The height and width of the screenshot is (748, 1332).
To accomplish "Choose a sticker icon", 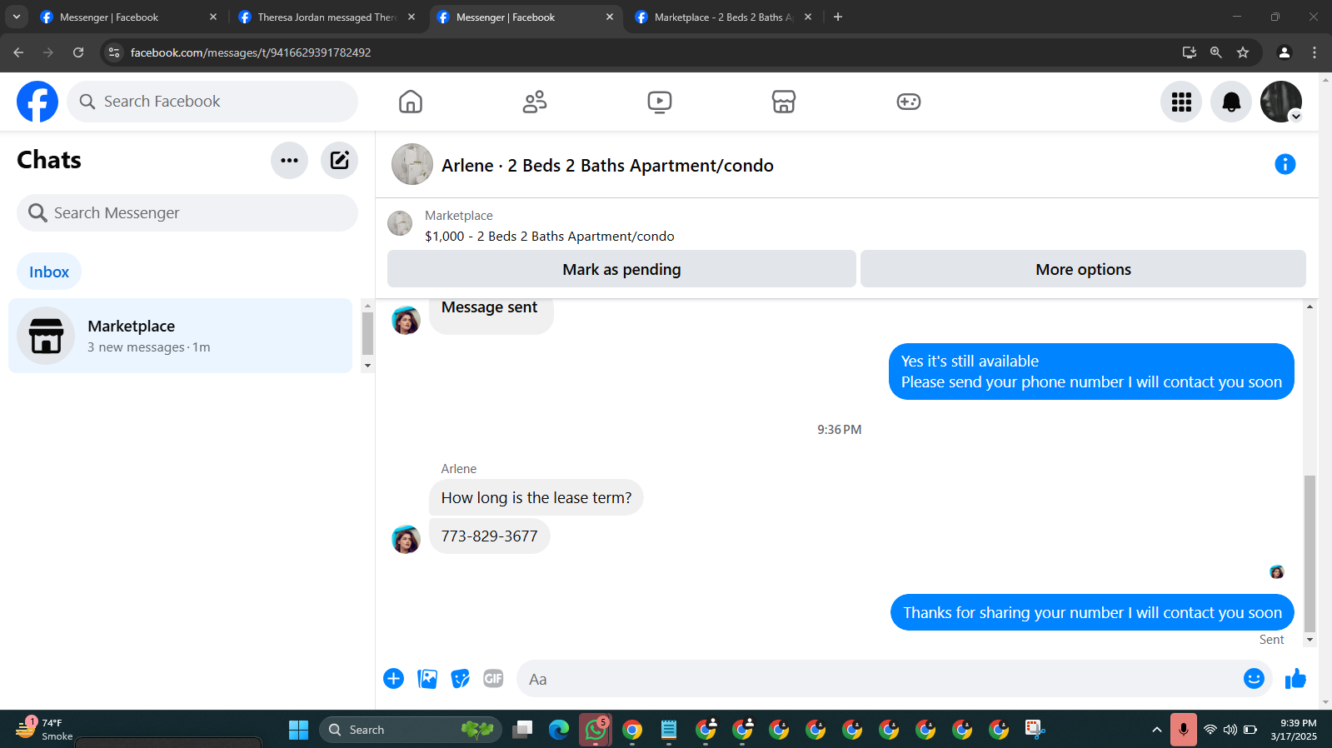I will 460,679.
